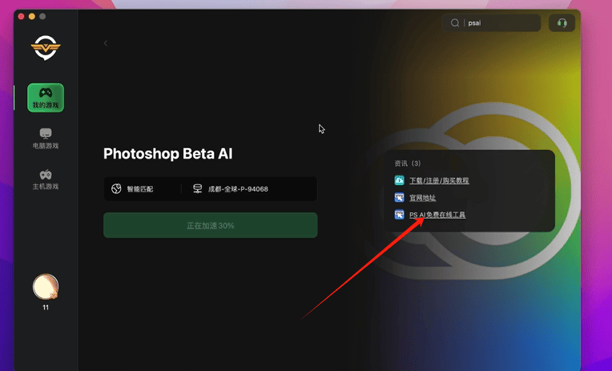
Task: Open the 我的游戏 section
Action: coord(46,98)
